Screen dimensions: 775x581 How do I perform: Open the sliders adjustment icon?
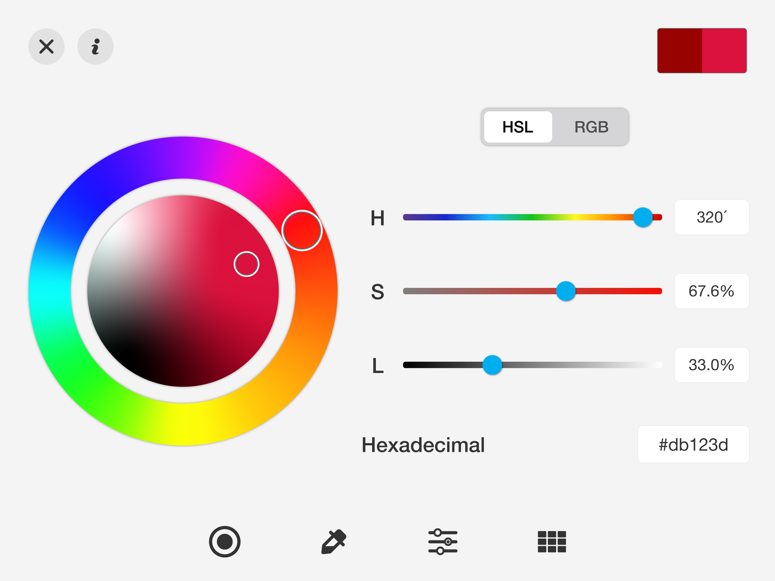point(443,541)
